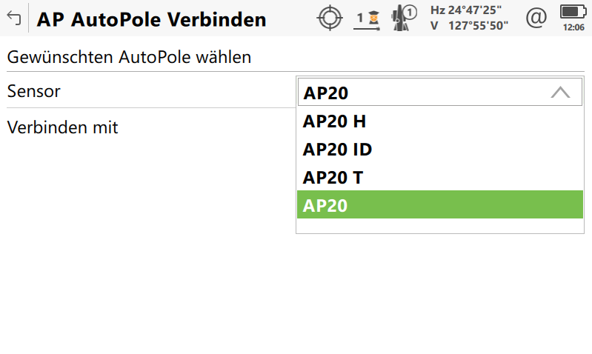This screenshot has width=592, height=354.
Task: Tap the back arrow icon
Action: pyautogui.click(x=14, y=19)
